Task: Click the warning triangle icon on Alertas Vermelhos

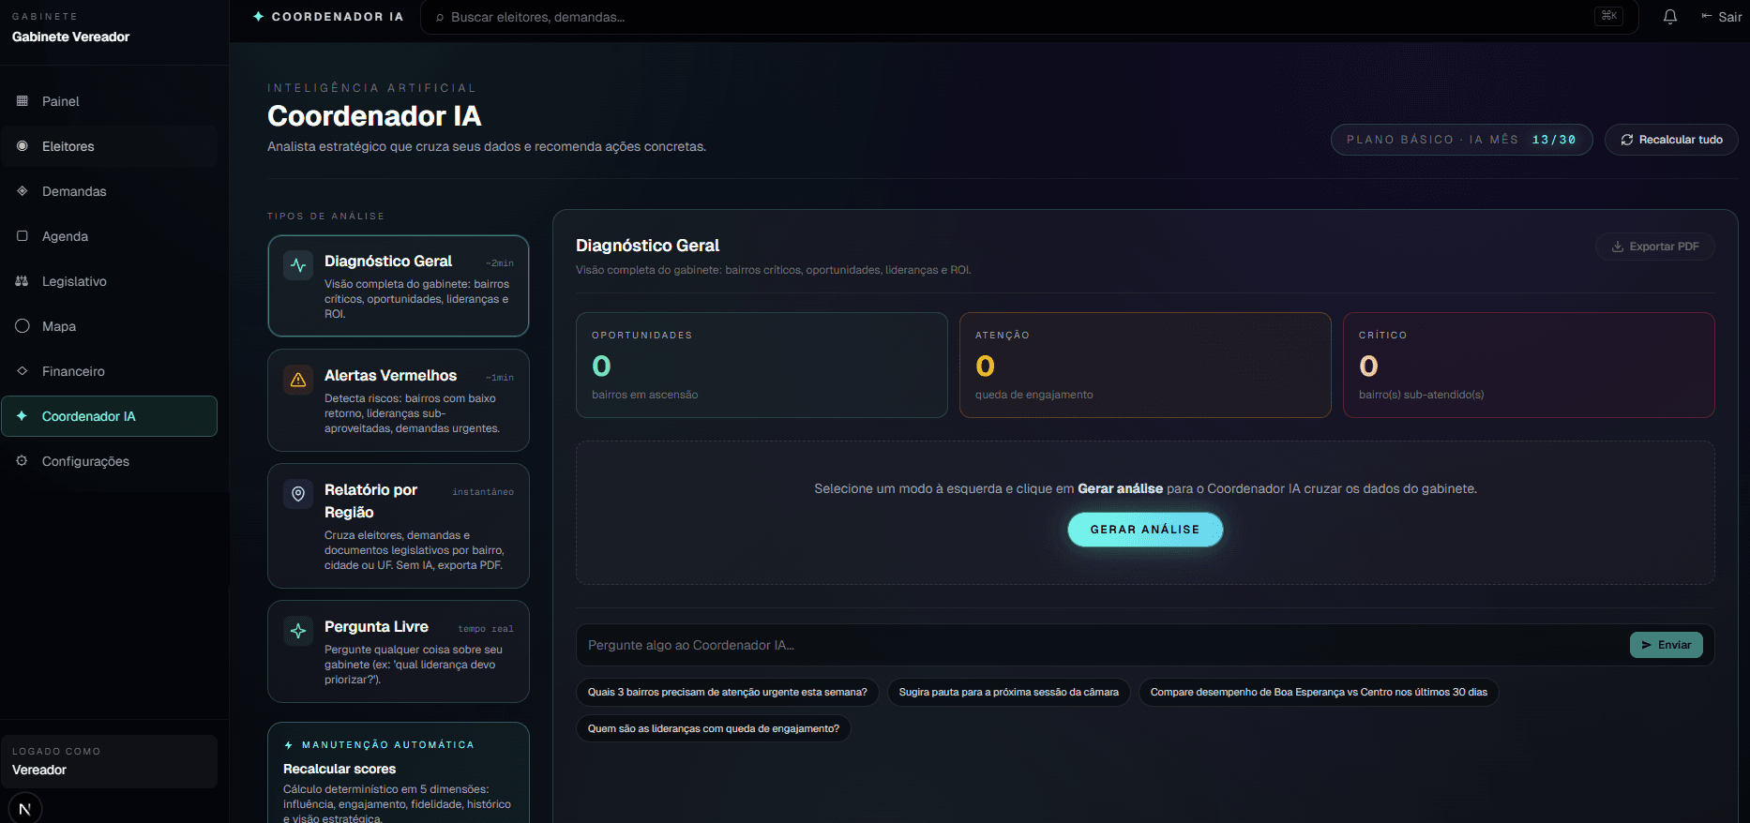Action: (x=298, y=380)
